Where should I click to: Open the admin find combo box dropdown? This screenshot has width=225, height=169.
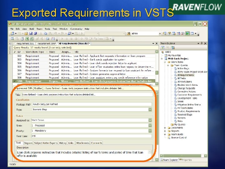pyautogui.click(x=160, y=33)
